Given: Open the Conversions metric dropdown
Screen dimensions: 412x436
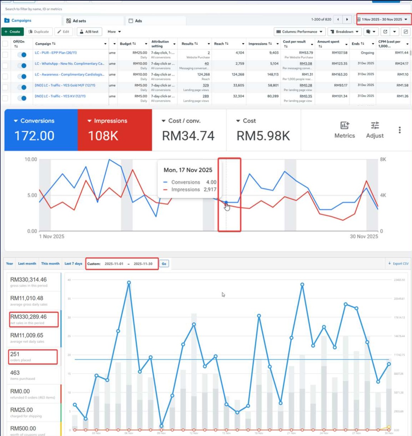Looking at the screenshot, I should point(16,121).
